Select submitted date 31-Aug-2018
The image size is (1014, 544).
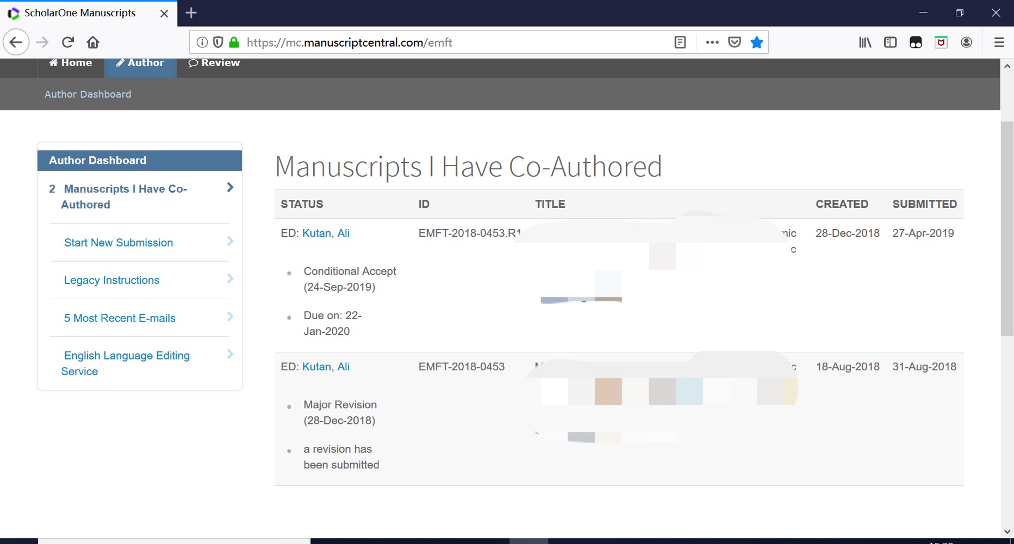click(x=924, y=367)
